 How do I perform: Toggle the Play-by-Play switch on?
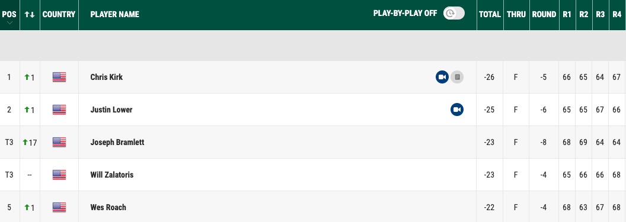[x=454, y=13]
